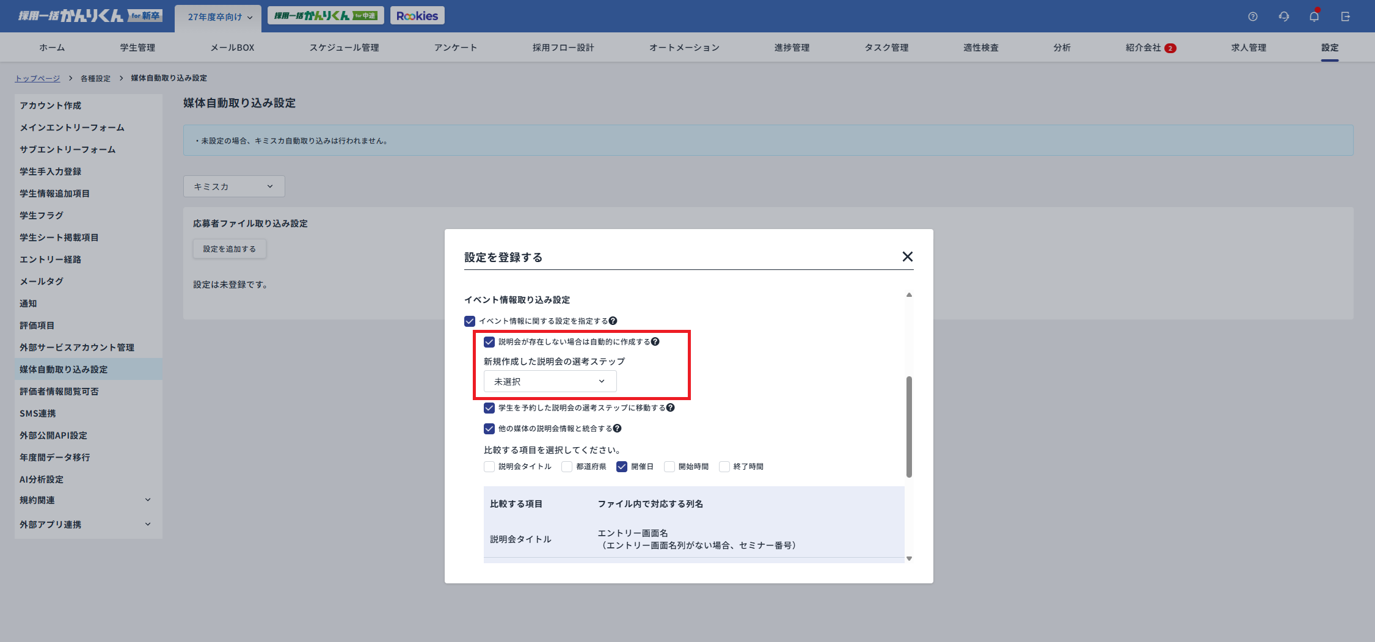Click the headset support icon
Viewport: 1375px width, 642px height.
(1283, 16)
